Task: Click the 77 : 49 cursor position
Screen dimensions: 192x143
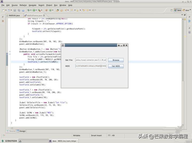Action: point(111,136)
